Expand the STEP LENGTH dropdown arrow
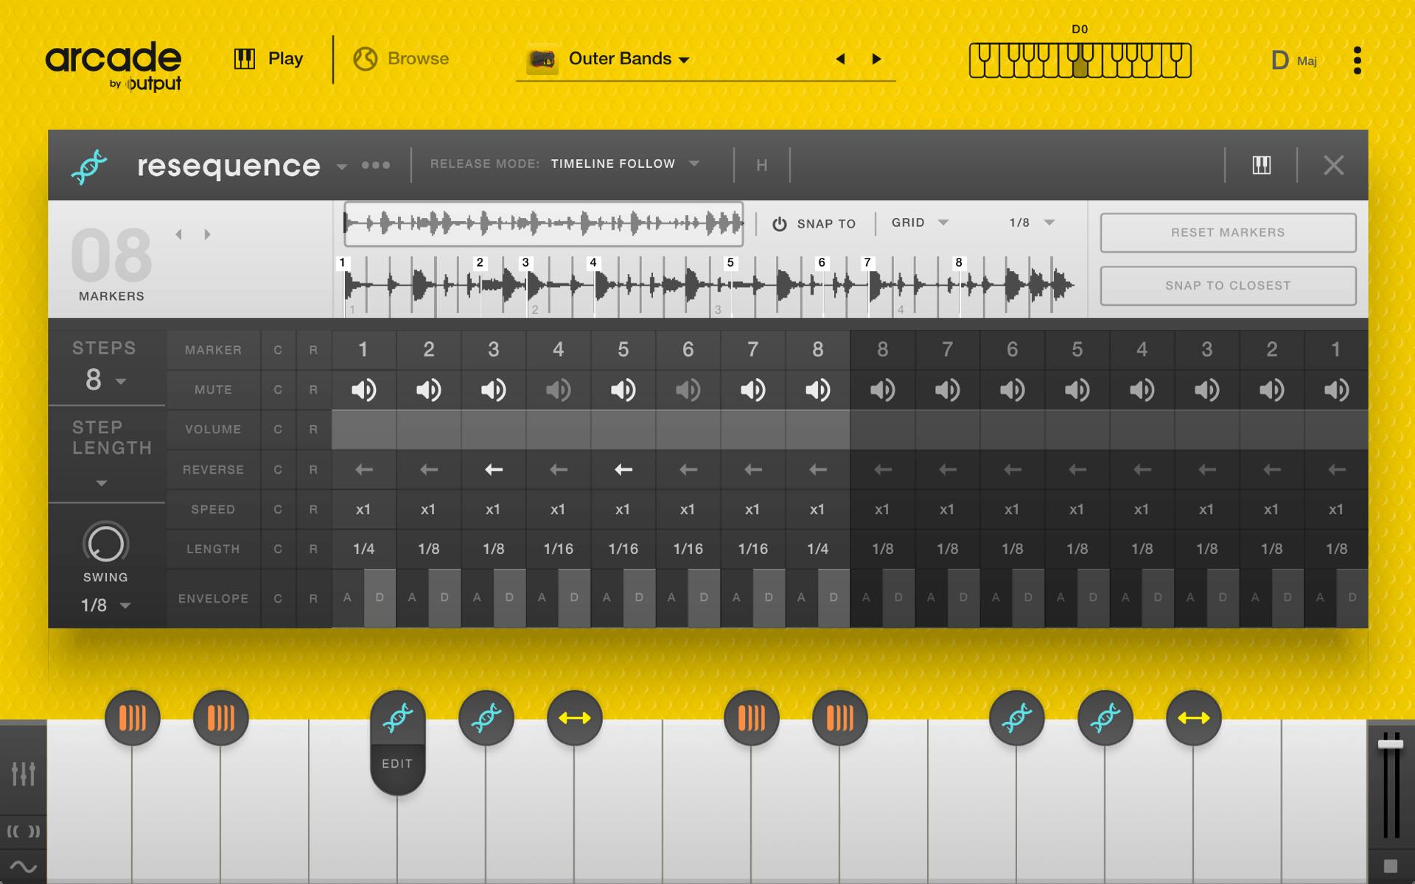 pyautogui.click(x=102, y=483)
